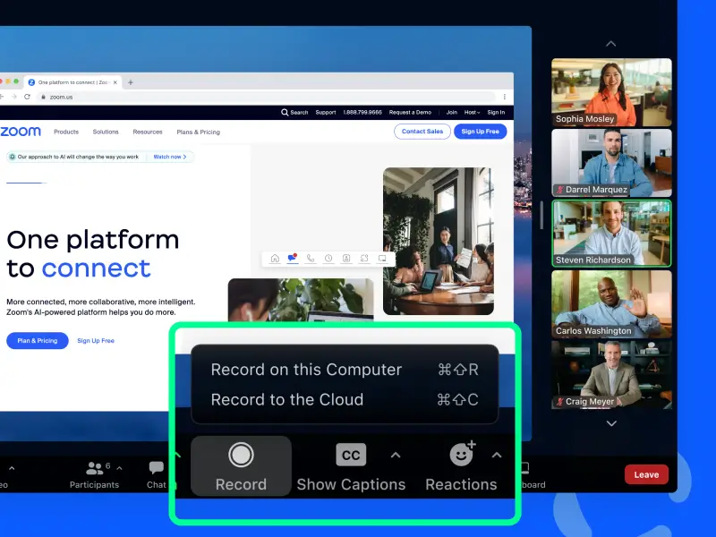
Task: Open the Zoom chat bubble with notification badge
Action: (293, 258)
